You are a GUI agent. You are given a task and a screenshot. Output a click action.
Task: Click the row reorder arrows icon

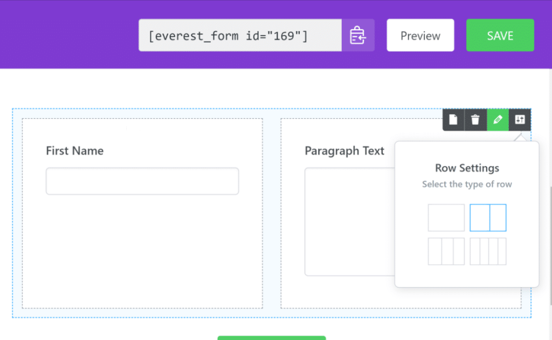click(x=519, y=120)
